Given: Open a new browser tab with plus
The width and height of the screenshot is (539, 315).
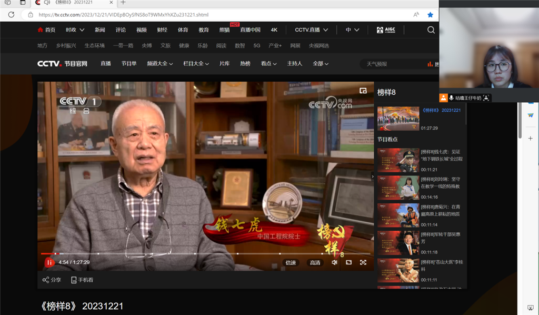Looking at the screenshot, I should coord(123,3).
